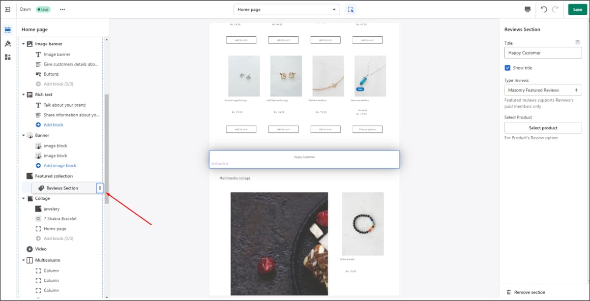Click the T icon beside Talk about your brand

(38, 105)
